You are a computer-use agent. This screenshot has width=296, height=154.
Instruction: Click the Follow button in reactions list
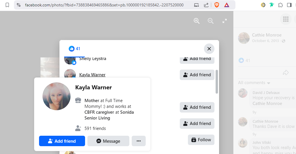201,140
